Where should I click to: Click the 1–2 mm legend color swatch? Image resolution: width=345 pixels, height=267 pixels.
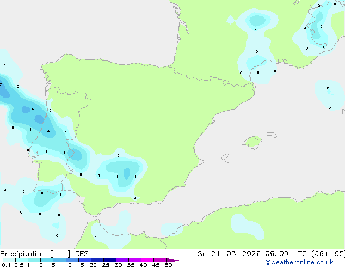click(34, 260)
